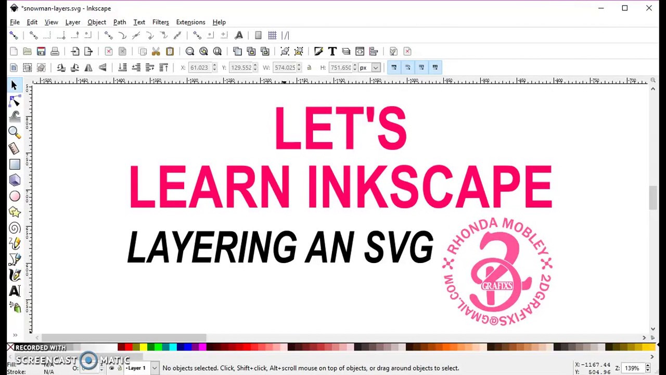Screen dimensions: 666x375
Task: Select the Tweak tool
Action: coord(14,117)
